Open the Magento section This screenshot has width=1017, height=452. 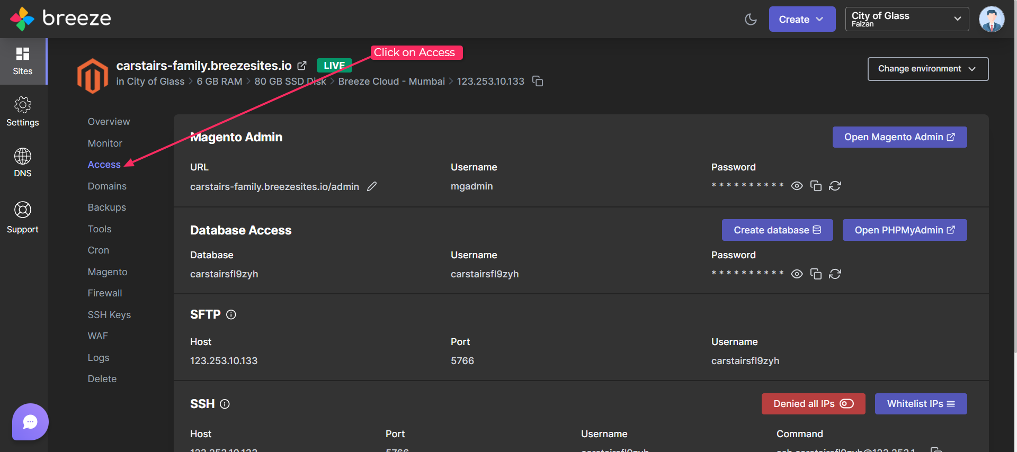(108, 272)
